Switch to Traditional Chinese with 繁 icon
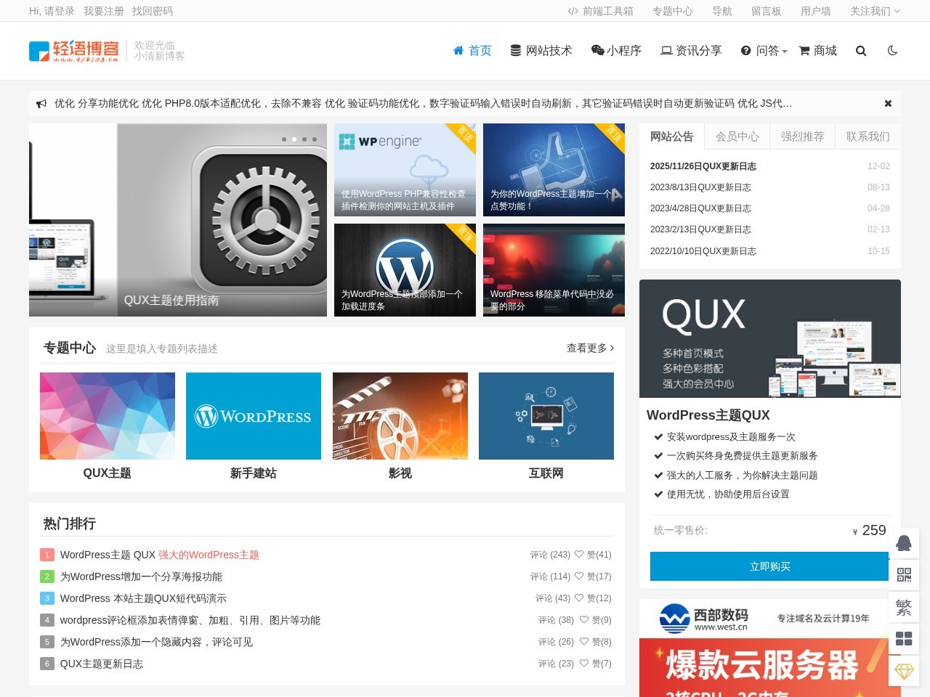 tap(903, 607)
